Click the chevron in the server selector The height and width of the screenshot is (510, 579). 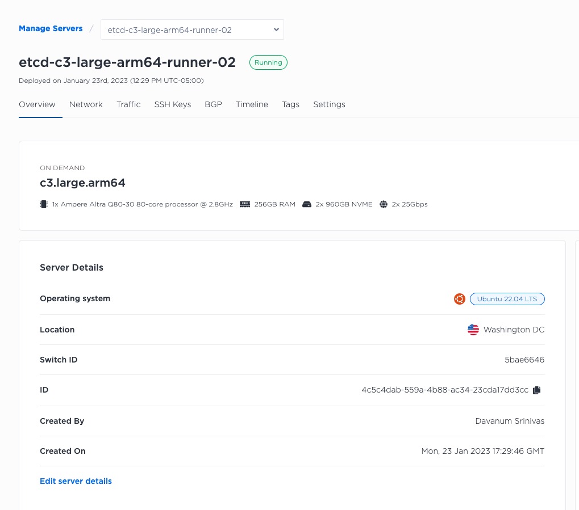tap(276, 29)
